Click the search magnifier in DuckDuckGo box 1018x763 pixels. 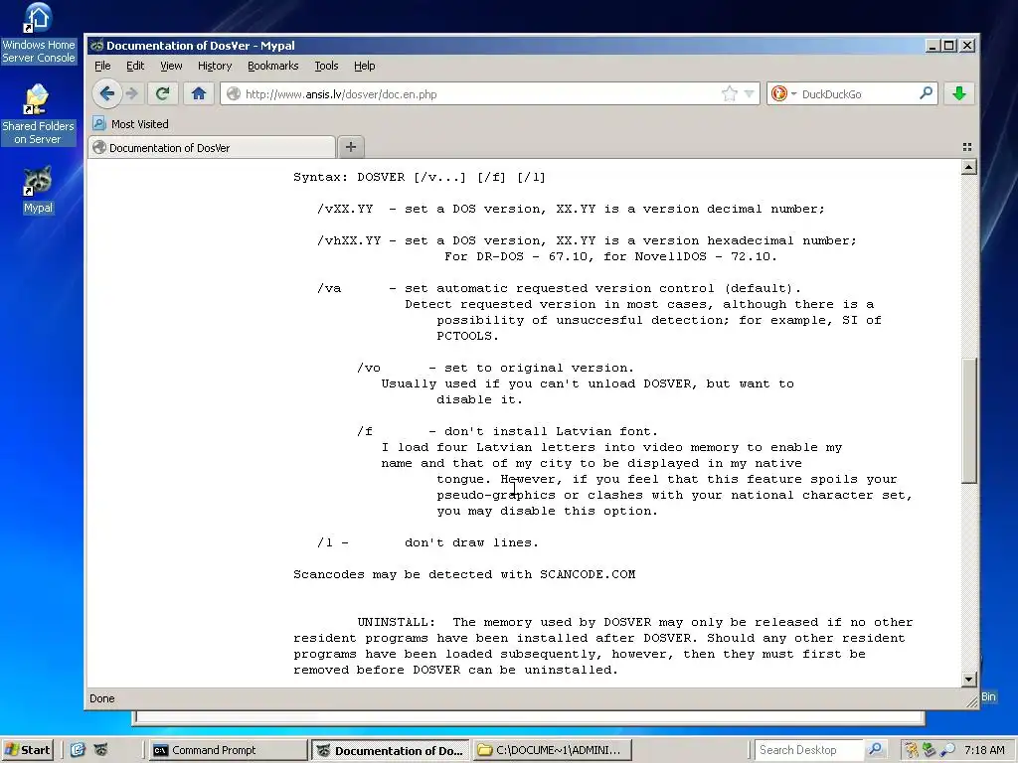click(926, 93)
